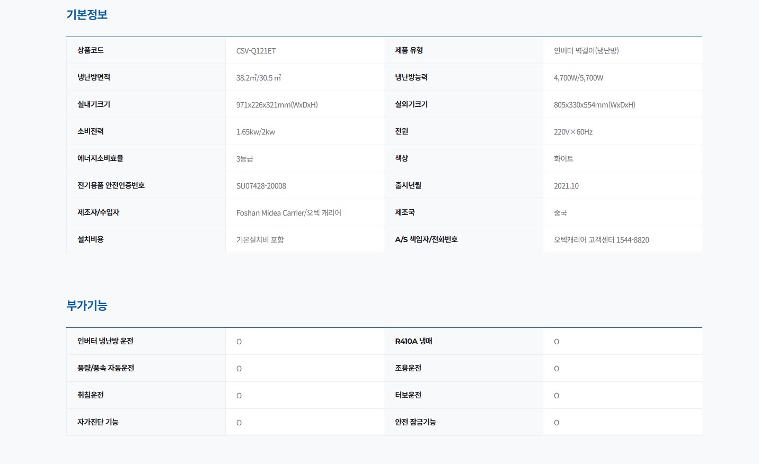Click the outdoor unit size 805x330x554mm value
759x464 pixels.
(594, 105)
